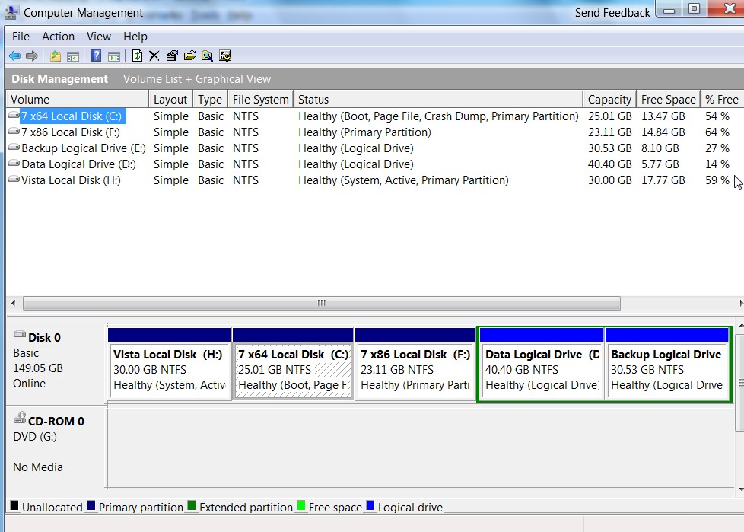Click the drive icon beside Backup Logical Drive (E:)
The image size is (744, 532).
pos(14,148)
